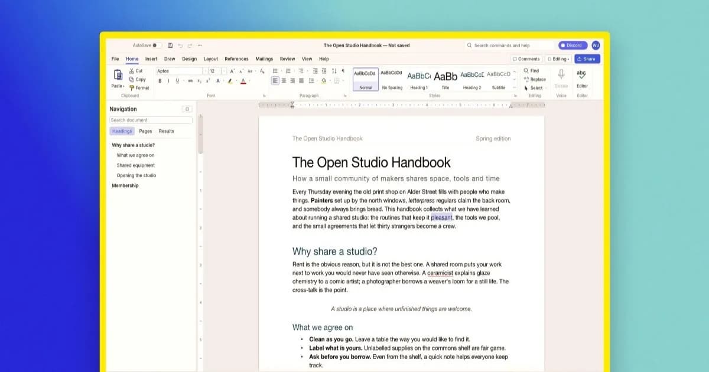Toggle show paragraph marks pilcrow
Viewport: 709px width, 372px height.
(x=343, y=71)
